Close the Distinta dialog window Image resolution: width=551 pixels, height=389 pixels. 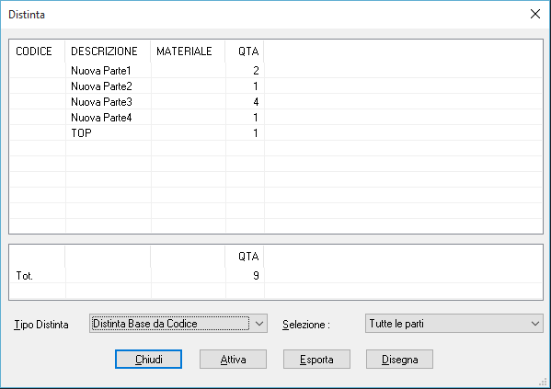pyautogui.click(x=534, y=14)
